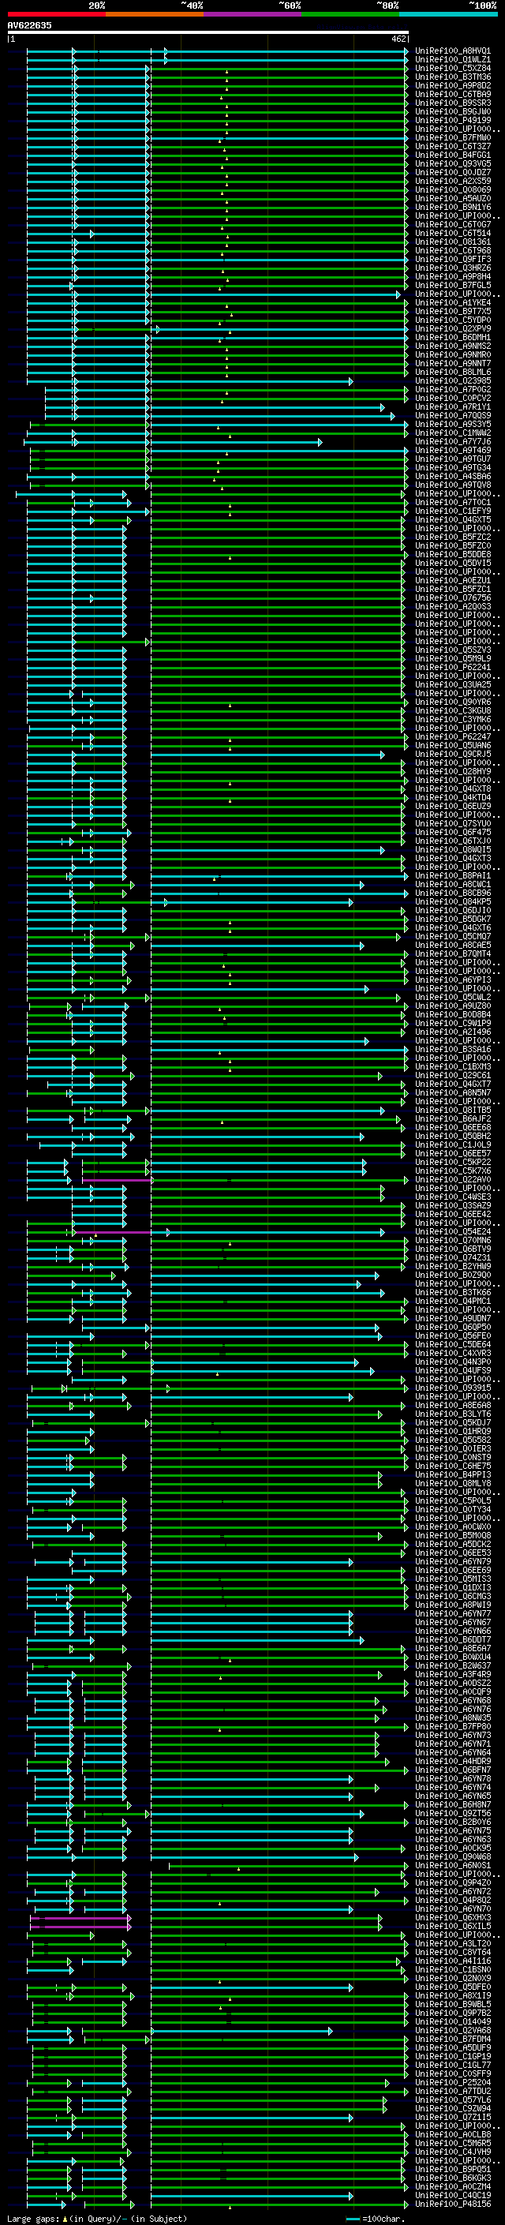
Task: Click the green ~80% identity legend bar
Action: pos(350,14)
